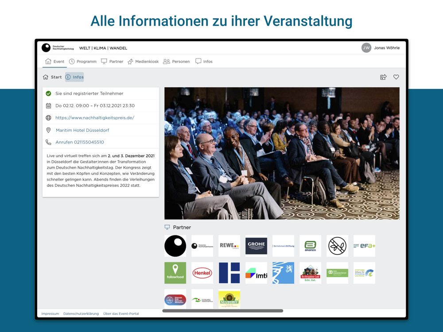
Task: Go to the Medienkiosk tab
Action: [143, 61]
